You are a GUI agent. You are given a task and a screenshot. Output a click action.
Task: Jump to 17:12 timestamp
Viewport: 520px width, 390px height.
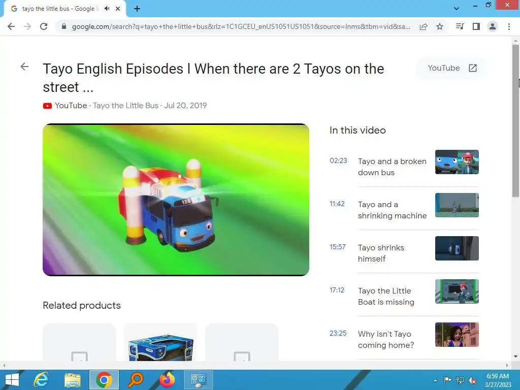337,290
